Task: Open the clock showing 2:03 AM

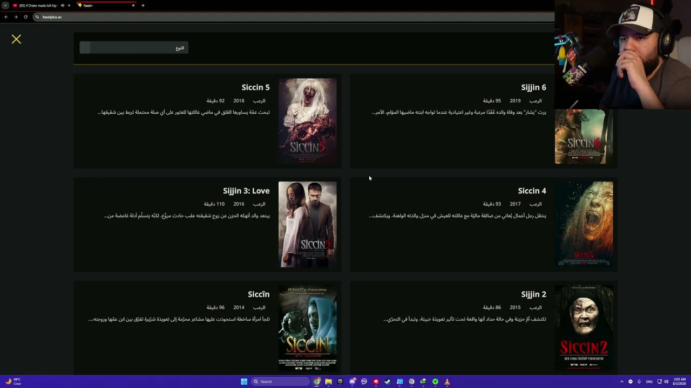Action: (680, 382)
